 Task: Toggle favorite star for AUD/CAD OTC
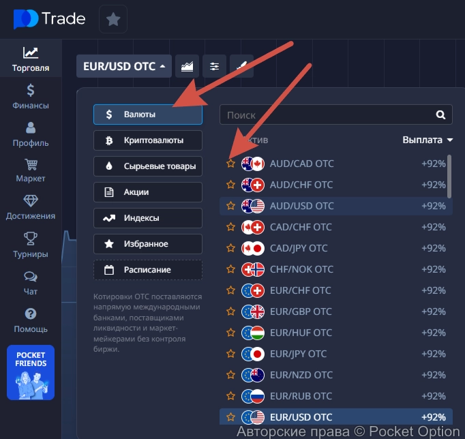230,164
